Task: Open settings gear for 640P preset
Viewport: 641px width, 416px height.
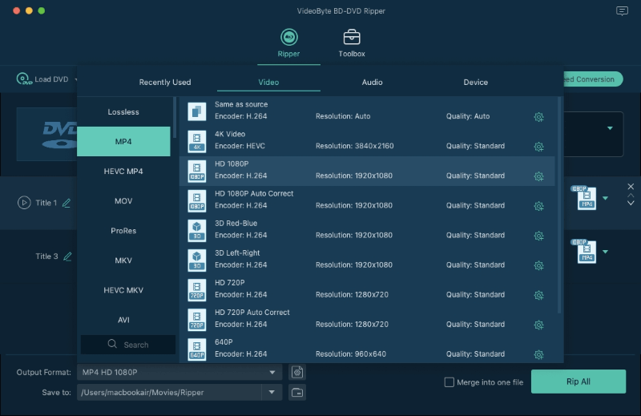Action: (538, 354)
